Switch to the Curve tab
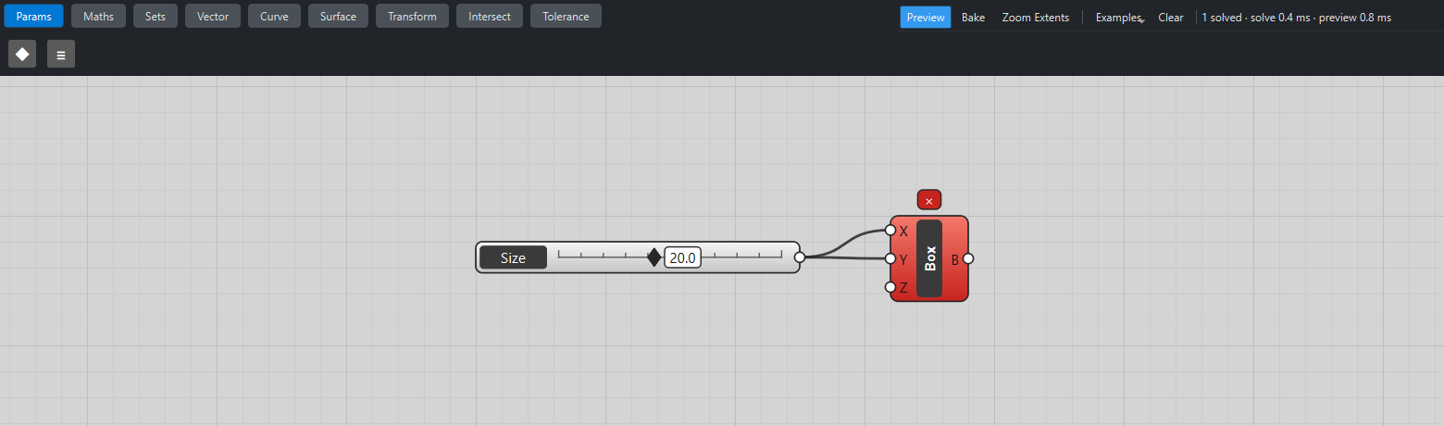The image size is (1444, 426). 274,16
